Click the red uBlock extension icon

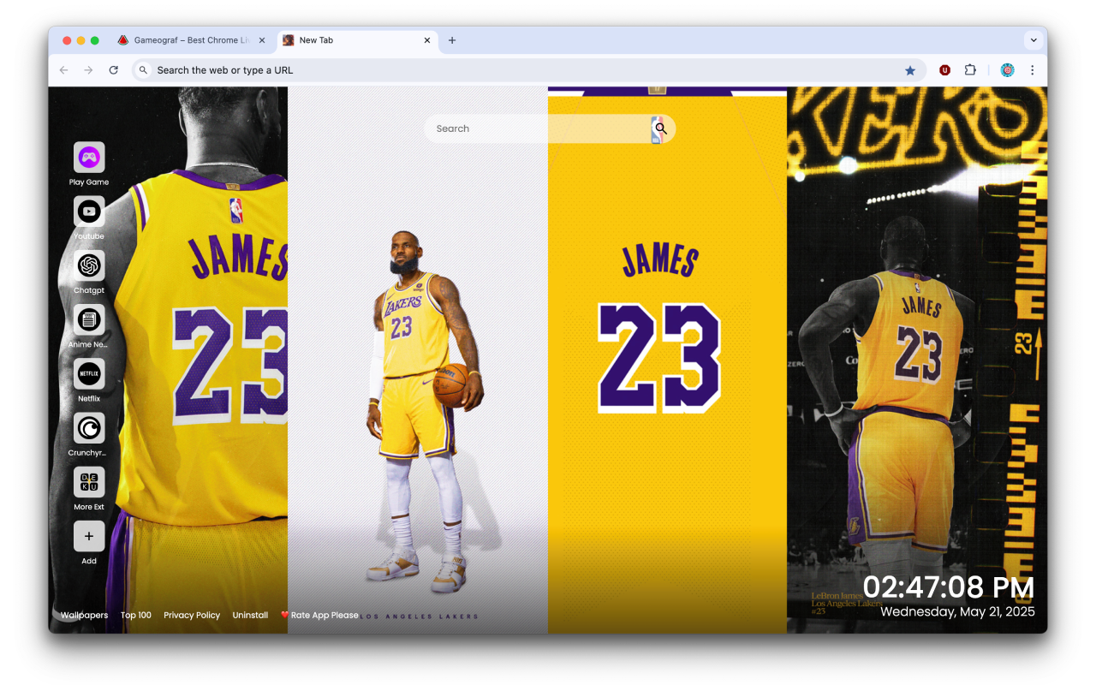[x=944, y=69]
